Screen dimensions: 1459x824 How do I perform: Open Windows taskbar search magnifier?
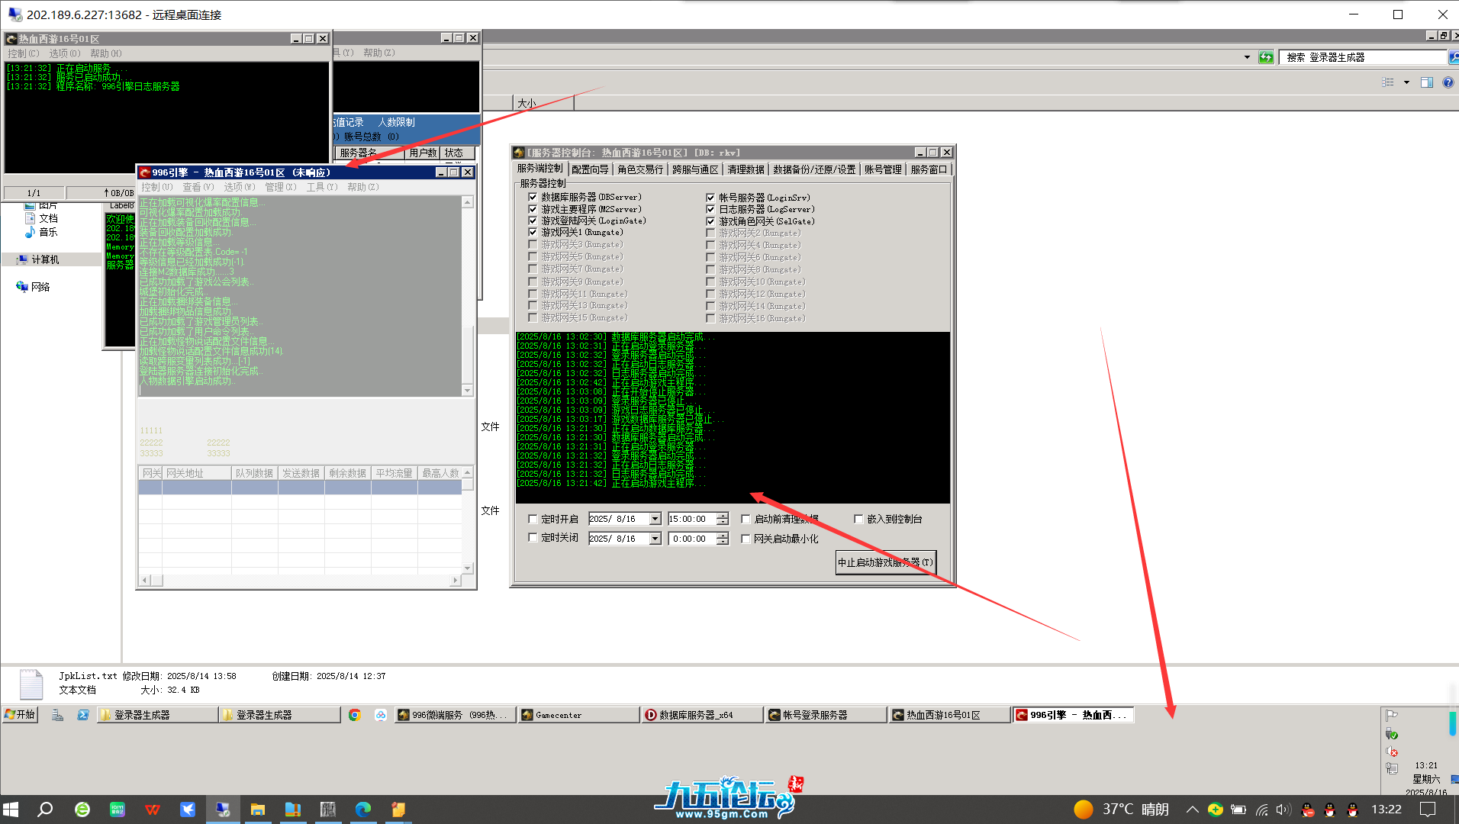[x=45, y=810]
